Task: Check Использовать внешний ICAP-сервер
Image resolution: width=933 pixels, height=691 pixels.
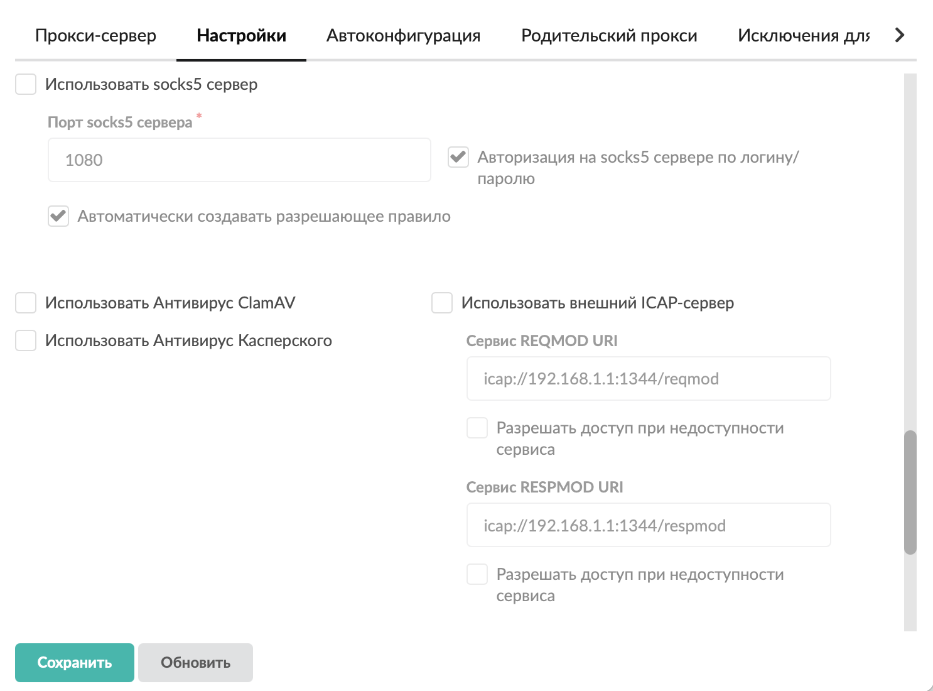Action: [442, 303]
